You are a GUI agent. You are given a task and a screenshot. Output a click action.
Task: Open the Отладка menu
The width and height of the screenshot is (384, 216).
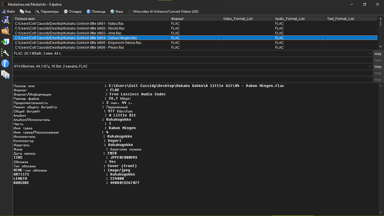[73, 12]
